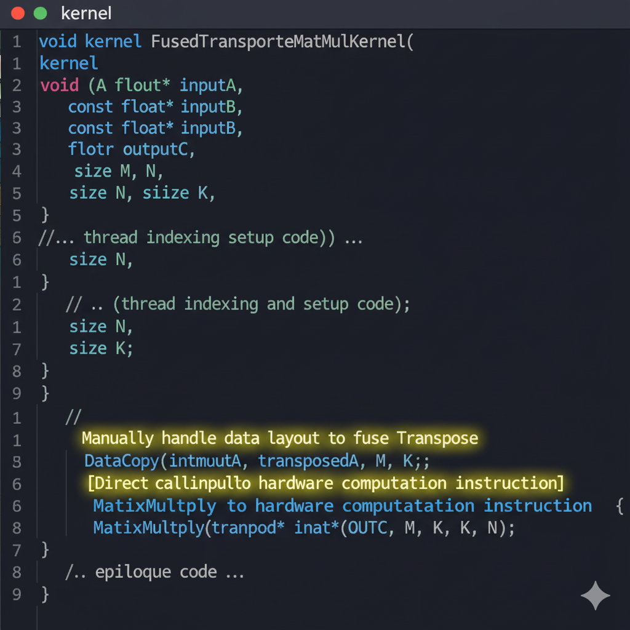Click the pink "void" keyword before "(A flout*"
This screenshot has height=630, width=630.
60,85
